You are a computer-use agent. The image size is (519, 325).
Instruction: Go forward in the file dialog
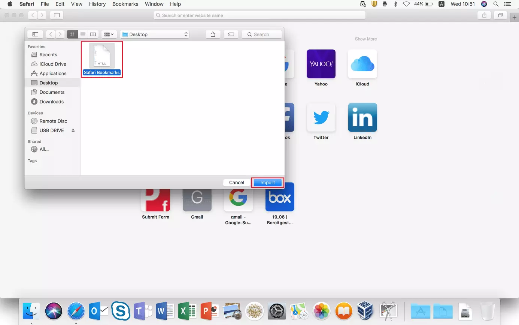(60, 34)
